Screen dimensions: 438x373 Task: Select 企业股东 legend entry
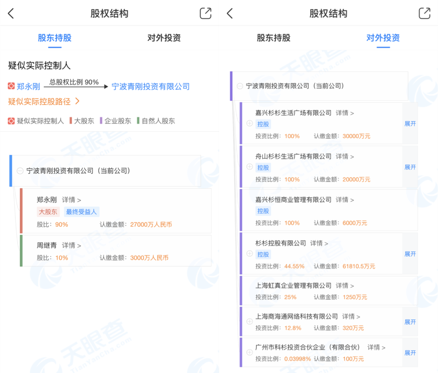[x=115, y=121]
